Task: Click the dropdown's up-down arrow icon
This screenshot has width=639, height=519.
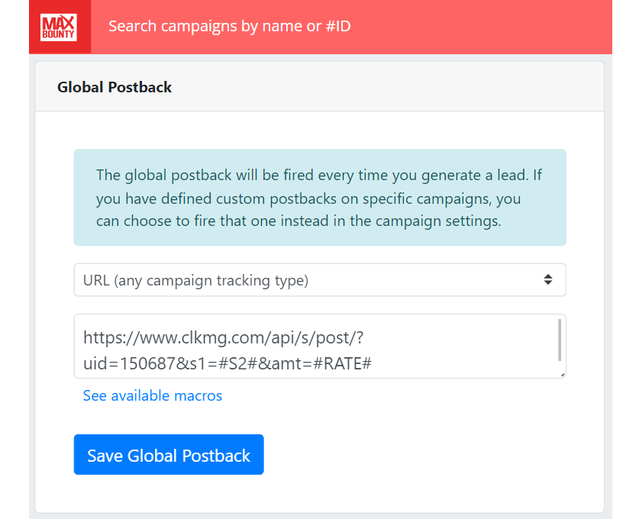Action: [547, 280]
